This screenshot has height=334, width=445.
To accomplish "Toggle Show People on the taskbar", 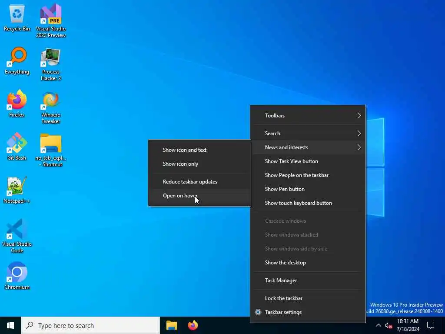I will coord(308,175).
